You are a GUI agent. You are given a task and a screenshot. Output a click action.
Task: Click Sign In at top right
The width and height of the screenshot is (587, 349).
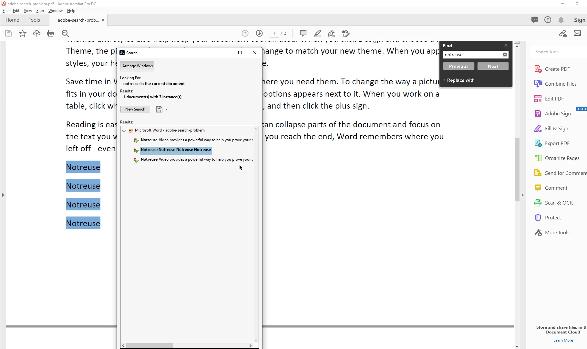point(580,20)
